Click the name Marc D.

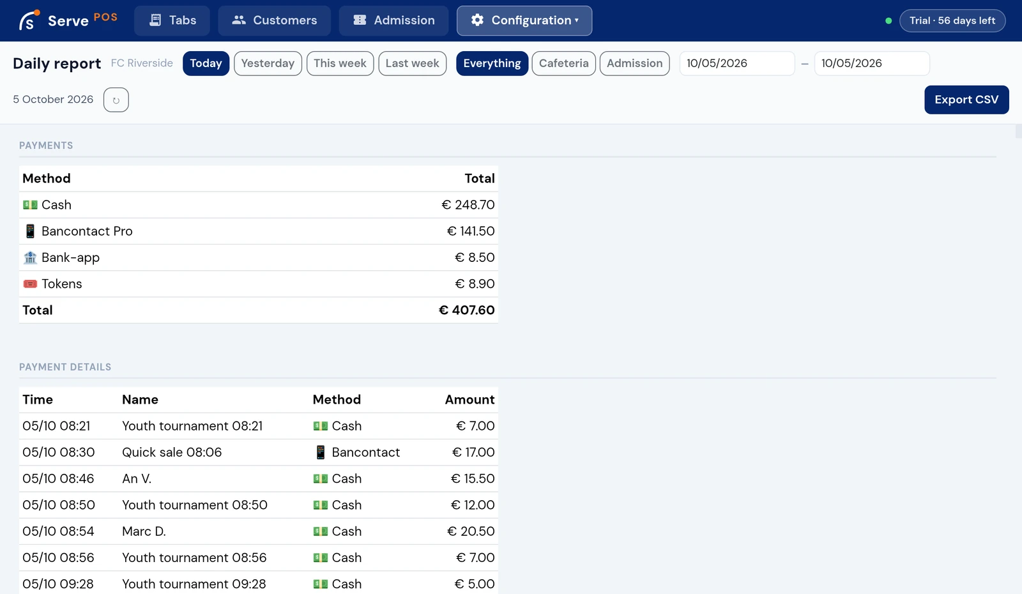[144, 531]
